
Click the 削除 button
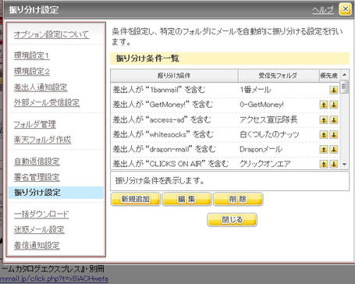click(x=238, y=199)
